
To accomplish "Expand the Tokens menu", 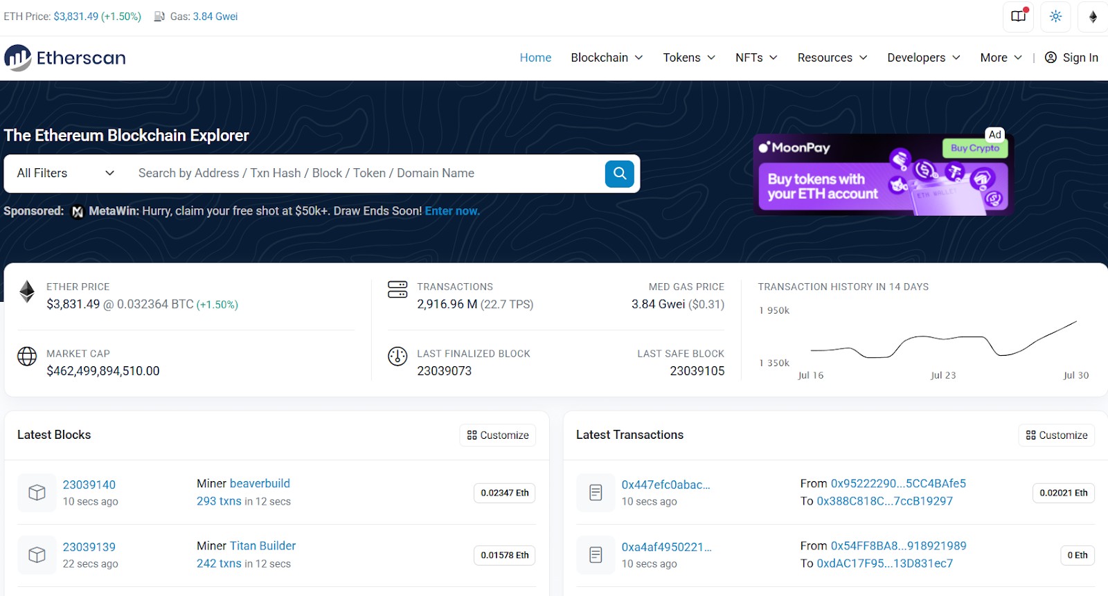I will click(689, 57).
